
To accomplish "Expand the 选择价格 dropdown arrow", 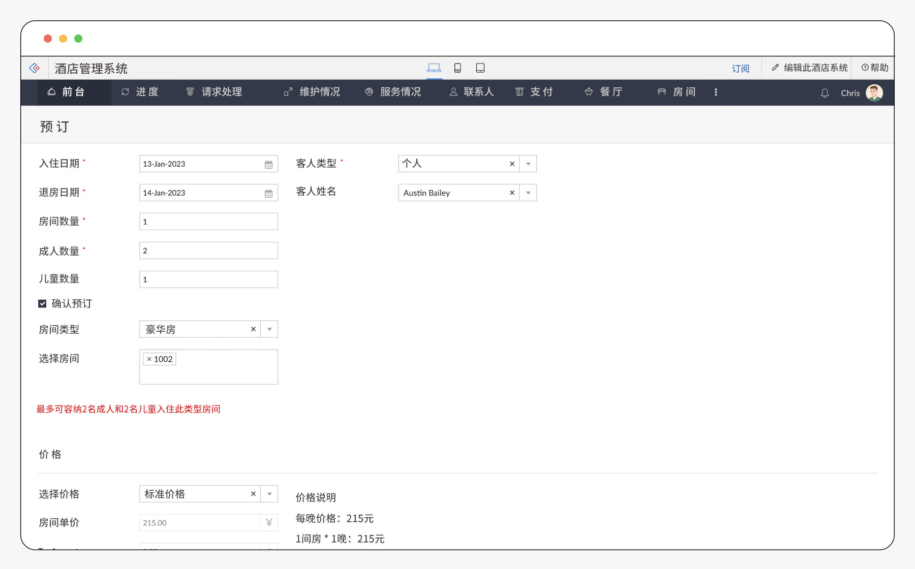I will tap(269, 494).
